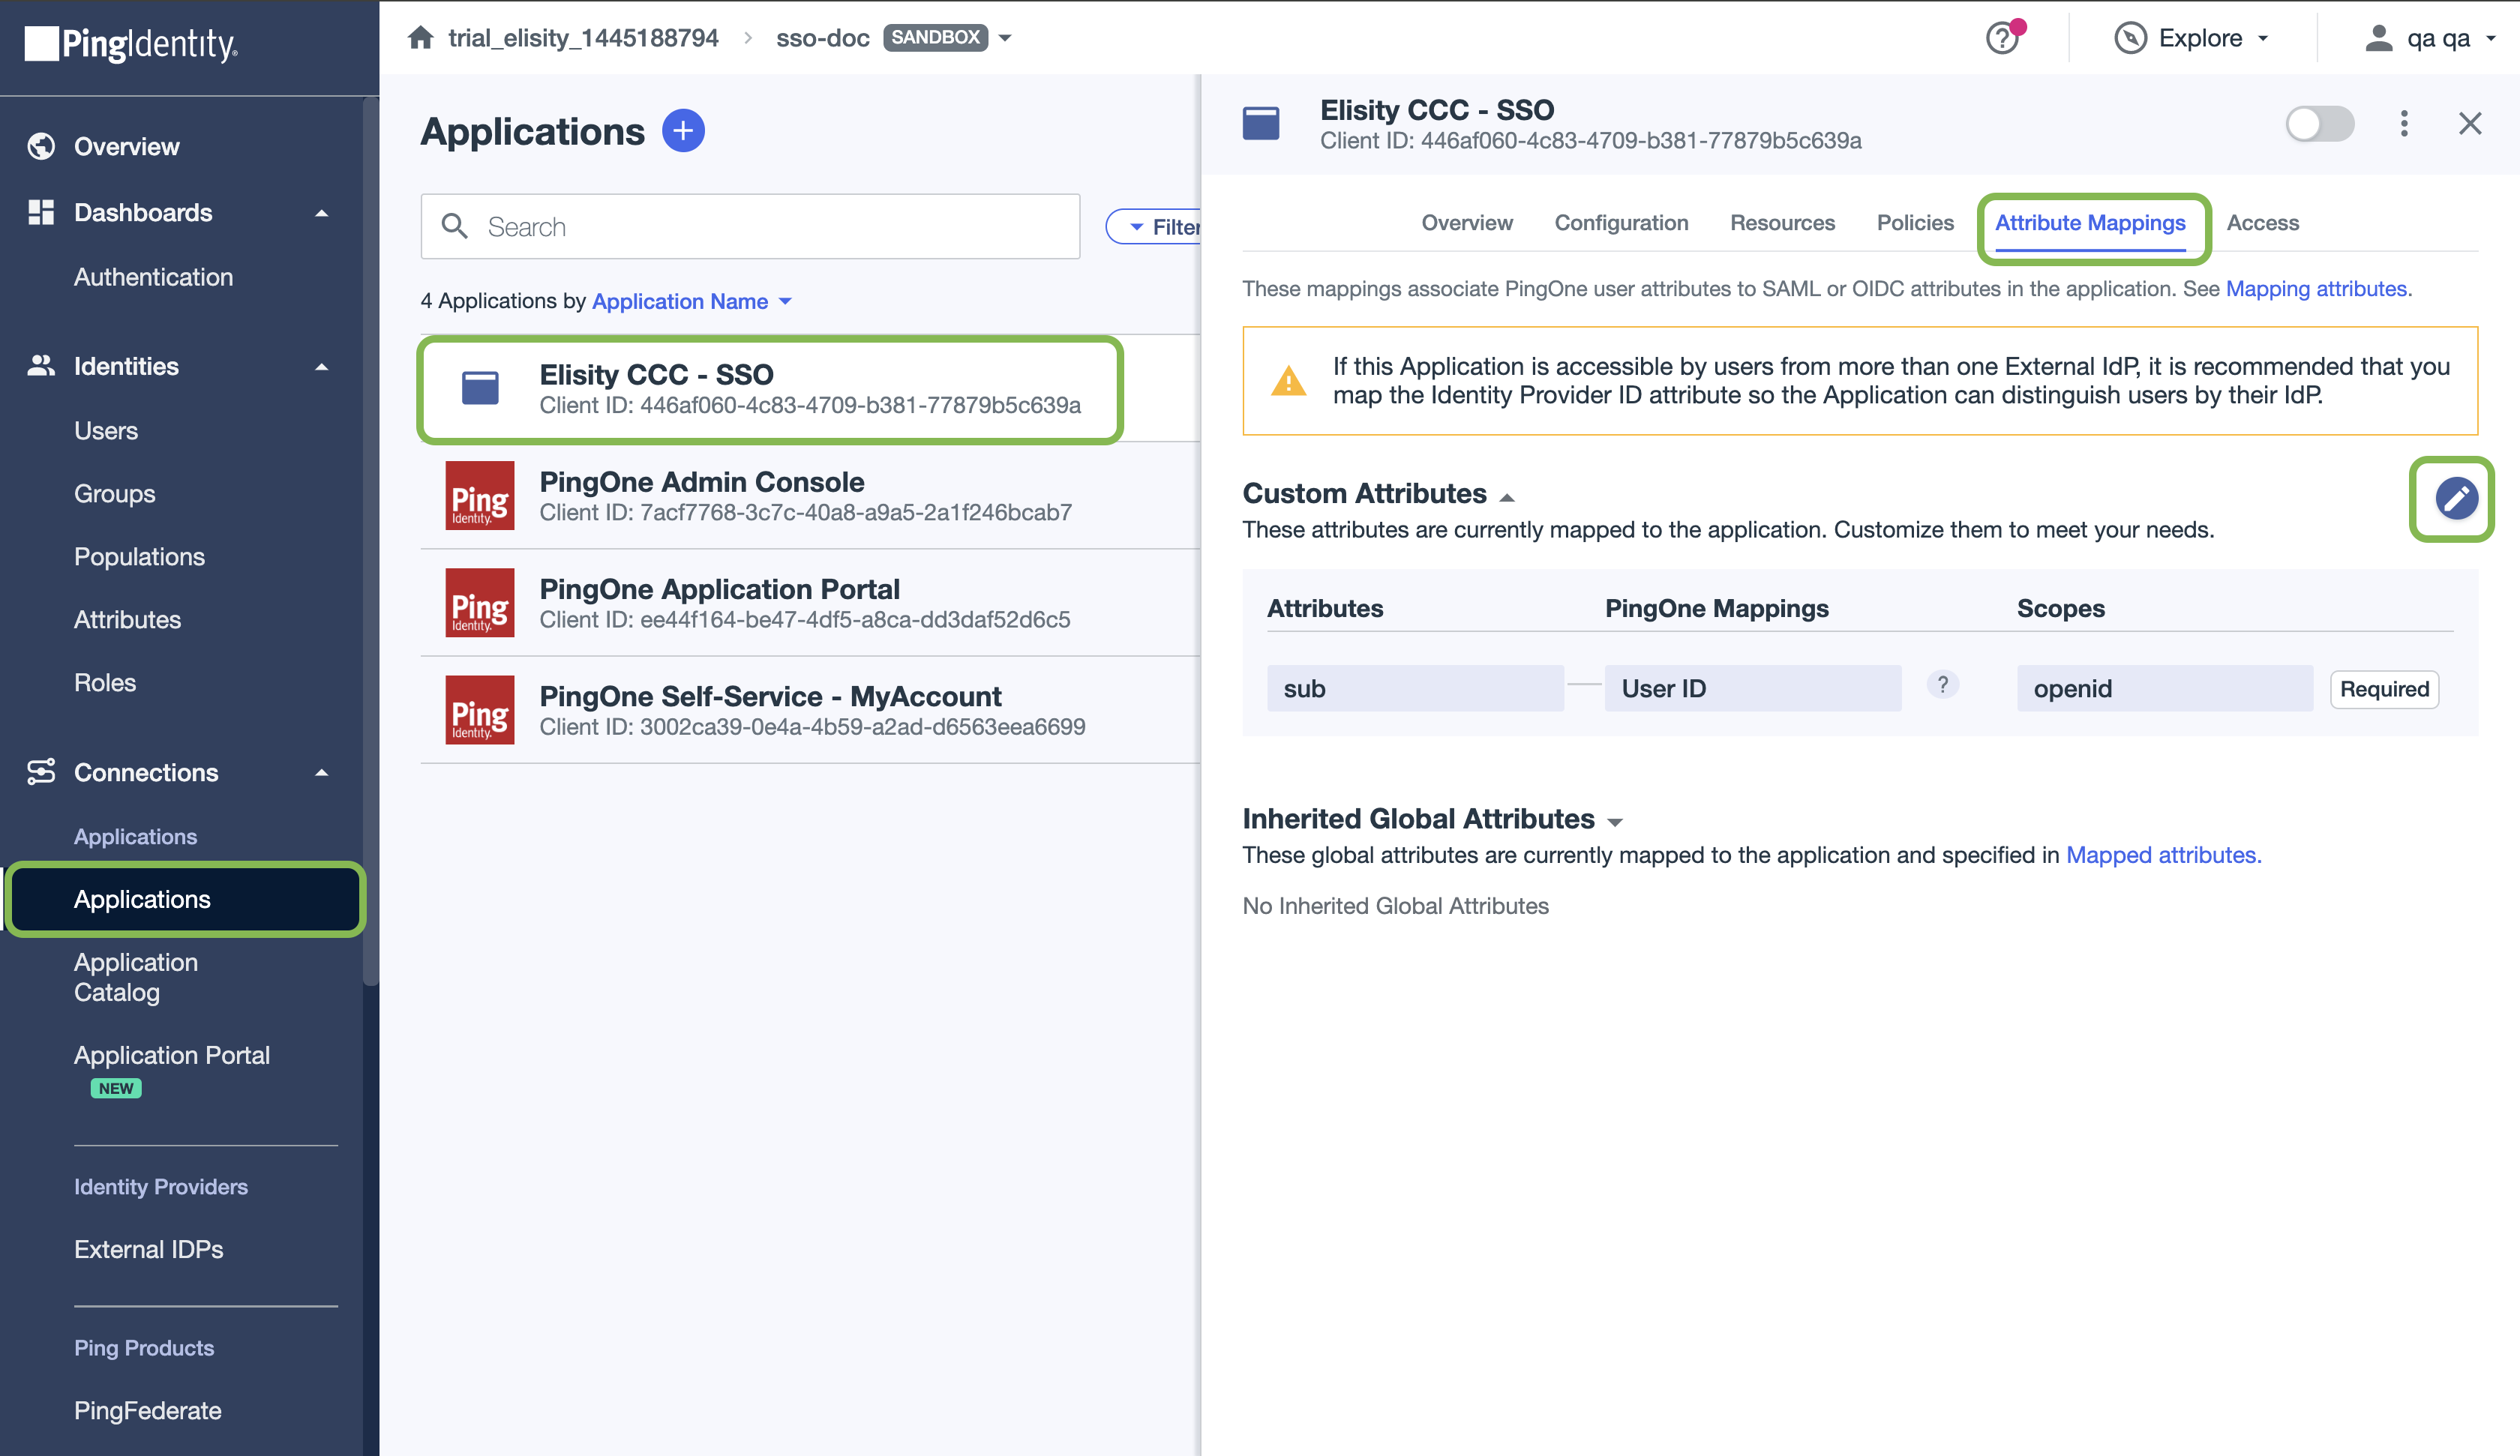Screen dimensions: 2520x1456
Task: Open the Mapping attributes link
Action: coord(2315,289)
